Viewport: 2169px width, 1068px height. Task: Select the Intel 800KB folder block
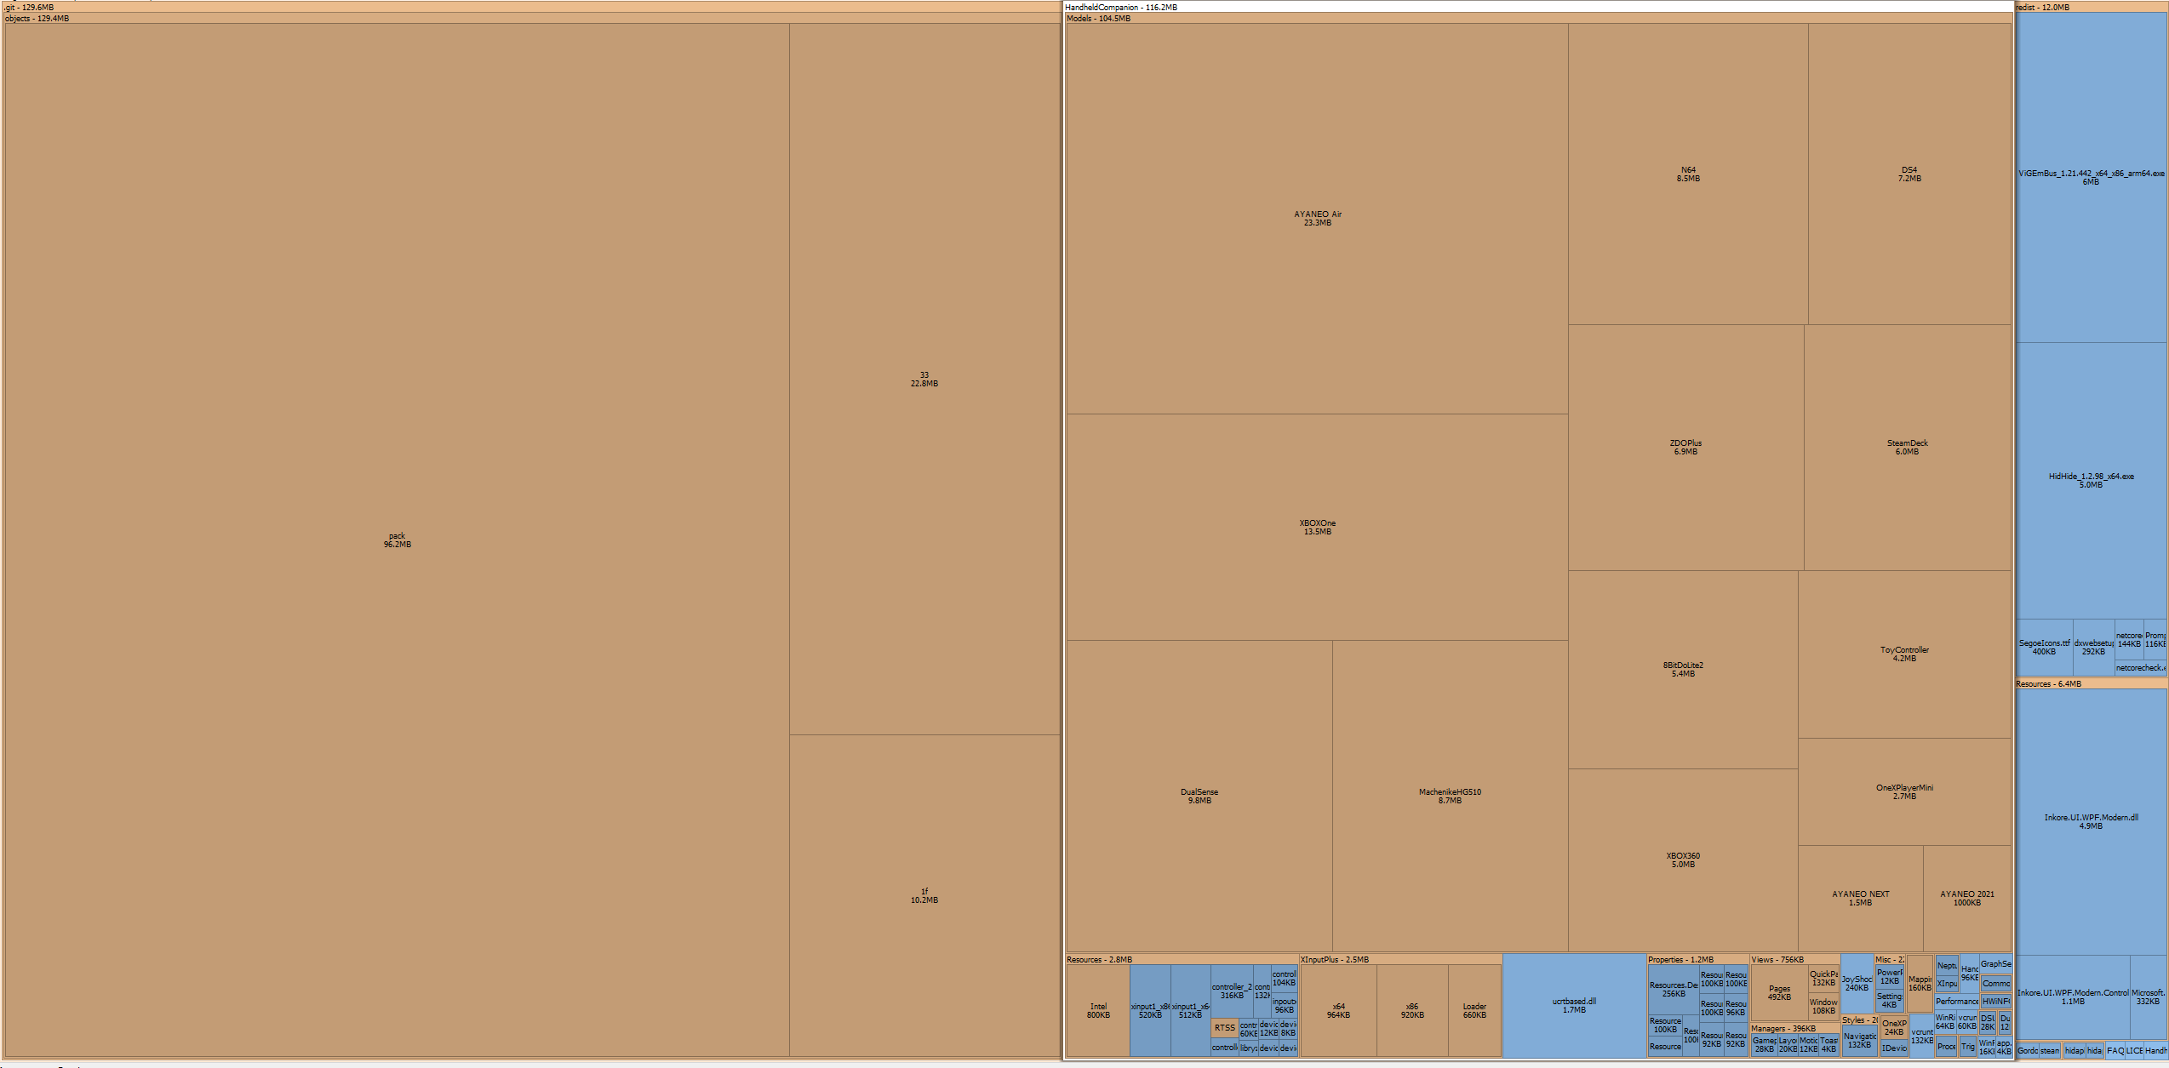1098,1010
